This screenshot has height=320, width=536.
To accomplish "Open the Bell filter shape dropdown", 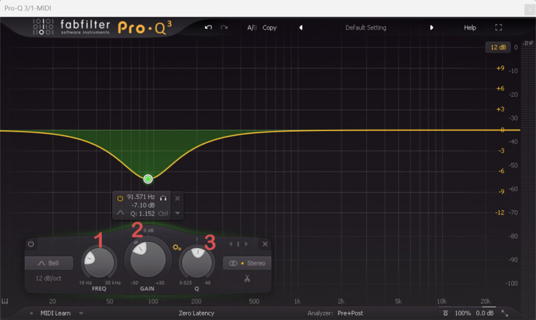I will pos(49,263).
